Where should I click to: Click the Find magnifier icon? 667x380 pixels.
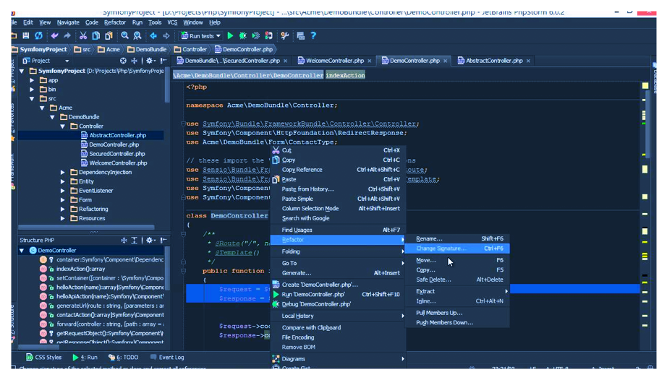tap(124, 35)
